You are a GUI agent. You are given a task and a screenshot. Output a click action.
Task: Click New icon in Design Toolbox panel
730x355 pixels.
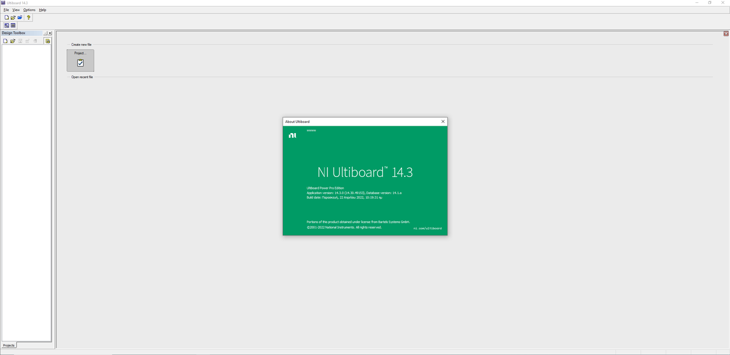coord(5,41)
